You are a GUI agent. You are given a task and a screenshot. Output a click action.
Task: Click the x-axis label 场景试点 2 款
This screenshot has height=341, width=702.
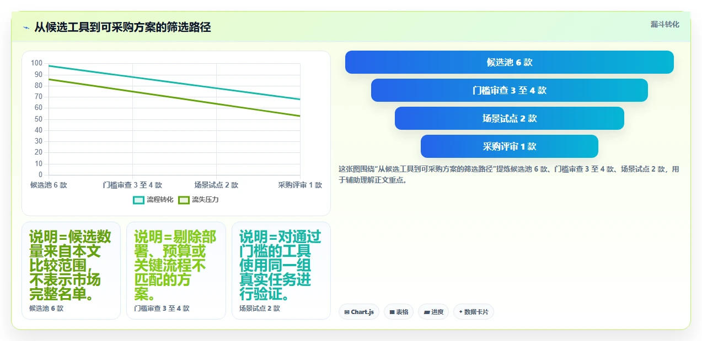[216, 185]
